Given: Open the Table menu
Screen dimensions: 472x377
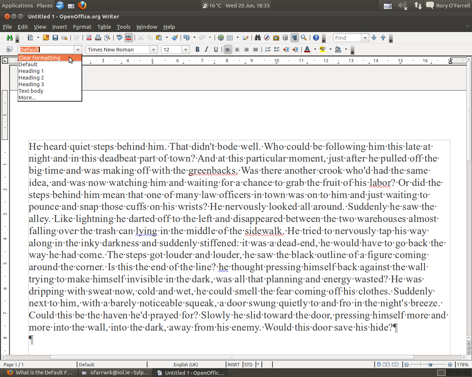Looking at the screenshot, I should [x=104, y=27].
